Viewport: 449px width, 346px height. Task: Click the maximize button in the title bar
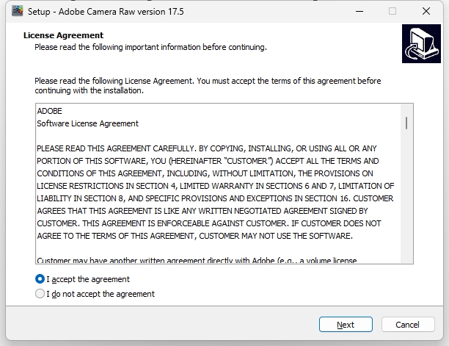tap(393, 11)
